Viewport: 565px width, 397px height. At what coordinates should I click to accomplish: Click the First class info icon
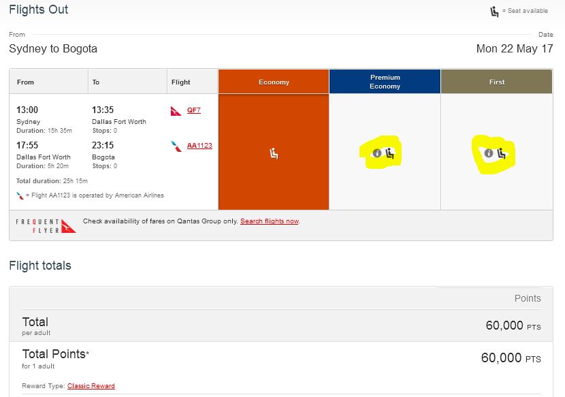489,153
